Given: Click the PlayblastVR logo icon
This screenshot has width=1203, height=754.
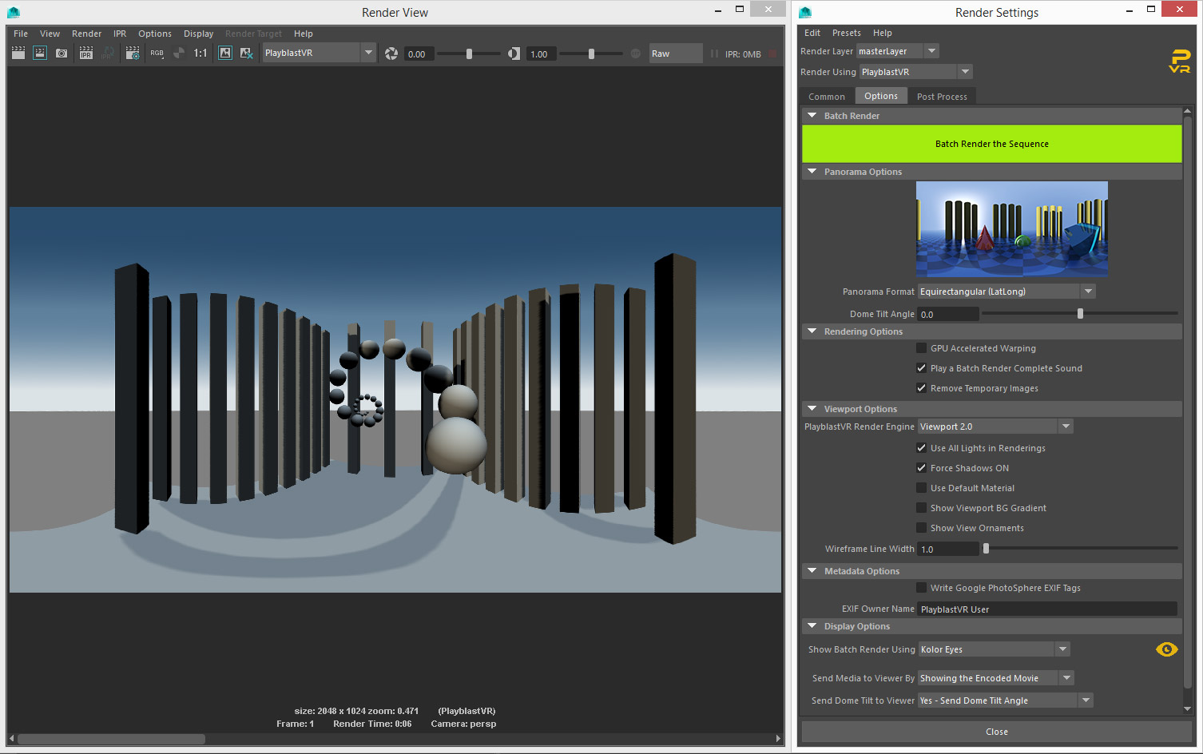Looking at the screenshot, I should [1180, 62].
